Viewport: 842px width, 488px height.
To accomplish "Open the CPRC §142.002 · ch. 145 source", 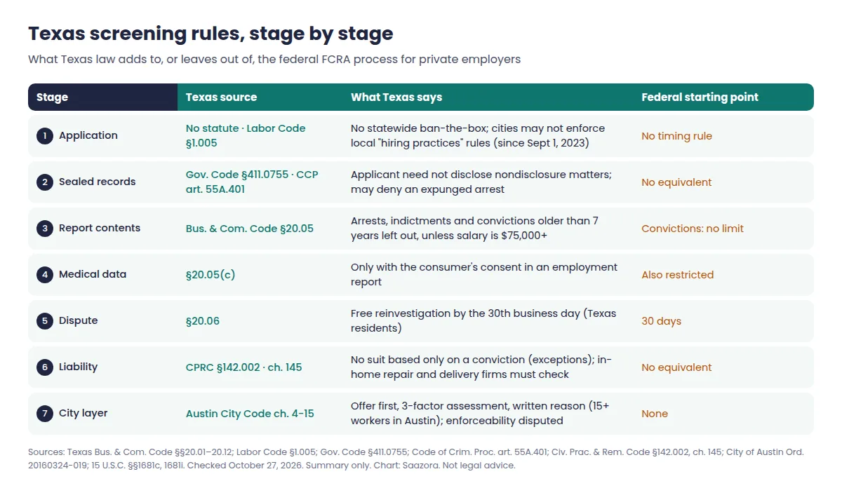I will [244, 367].
